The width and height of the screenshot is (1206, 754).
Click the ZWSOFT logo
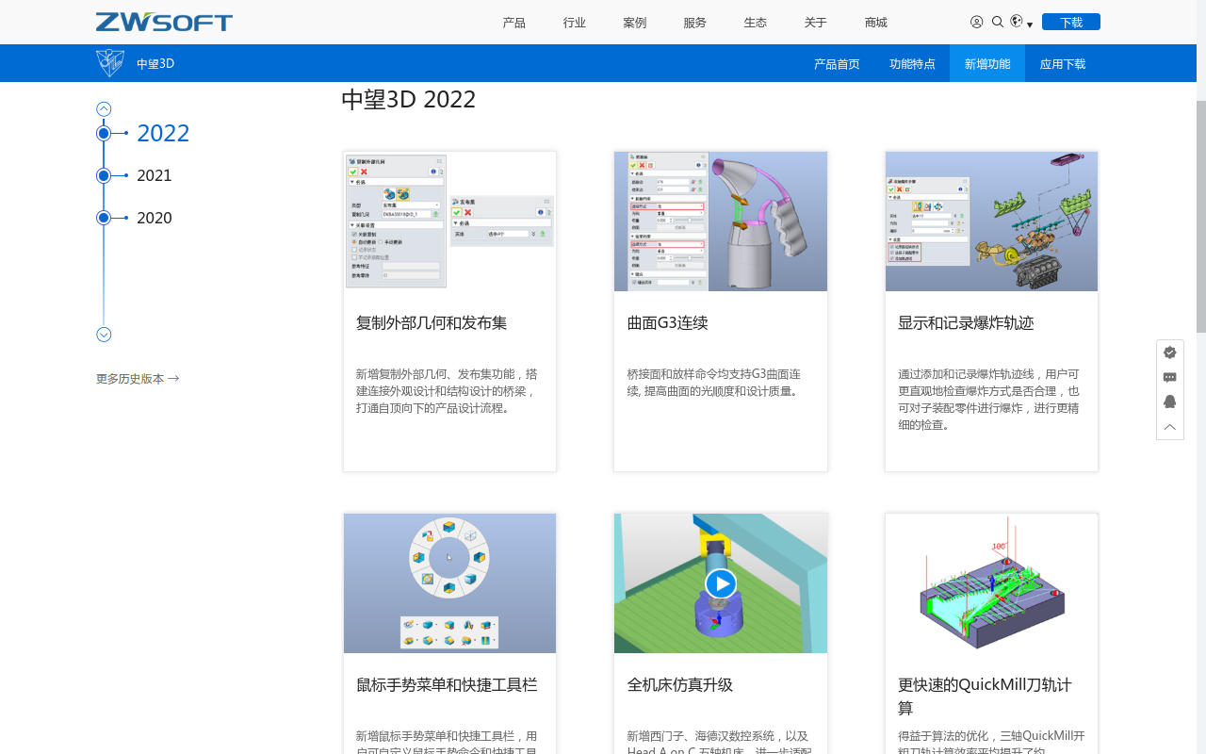pyautogui.click(x=164, y=22)
